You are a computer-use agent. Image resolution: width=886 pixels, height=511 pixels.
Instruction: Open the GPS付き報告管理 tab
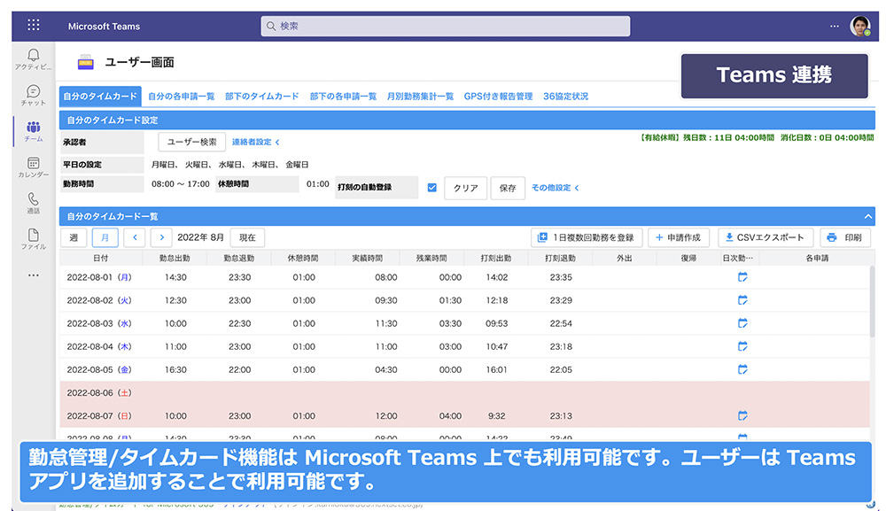click(x=498, y=97)
